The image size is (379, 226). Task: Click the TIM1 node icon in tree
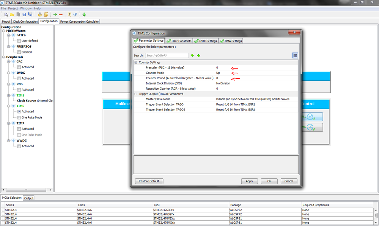point(14,95)
